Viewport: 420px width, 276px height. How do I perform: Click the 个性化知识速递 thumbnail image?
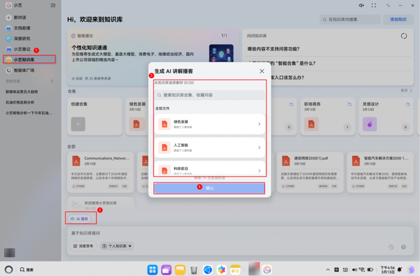point(221,53)
